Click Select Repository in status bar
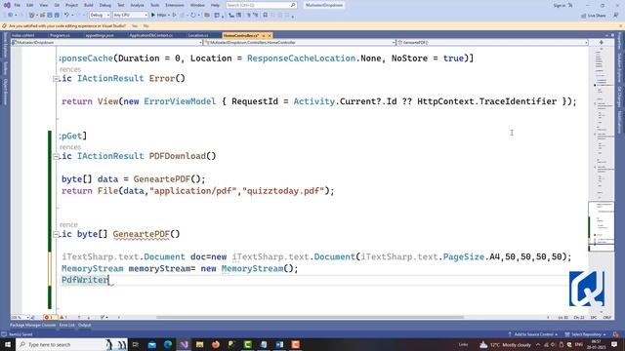The width and height of the screenshot is (625, 351). click(x=585, y=334)
